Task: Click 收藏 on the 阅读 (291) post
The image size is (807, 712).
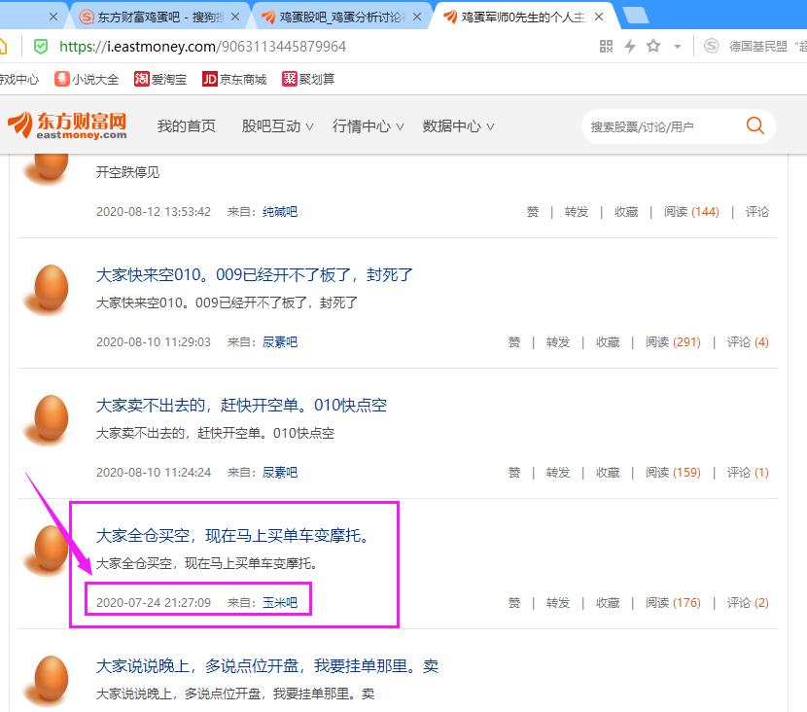Action: point(608,341)
